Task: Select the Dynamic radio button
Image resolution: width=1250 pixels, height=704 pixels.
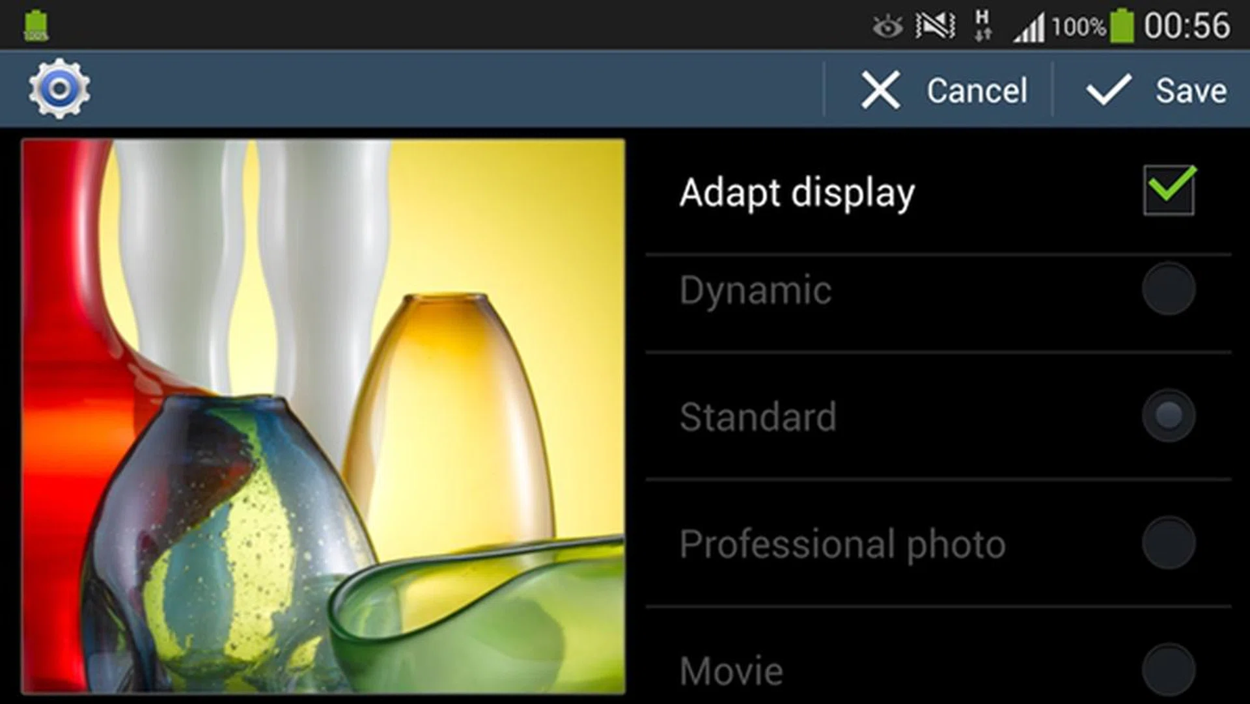Action: (1169, 289)
